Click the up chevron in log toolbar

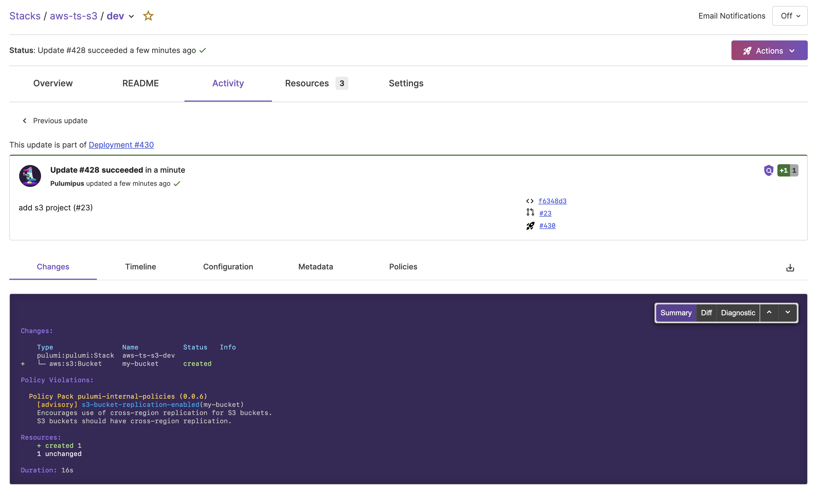tap(769, 313)
